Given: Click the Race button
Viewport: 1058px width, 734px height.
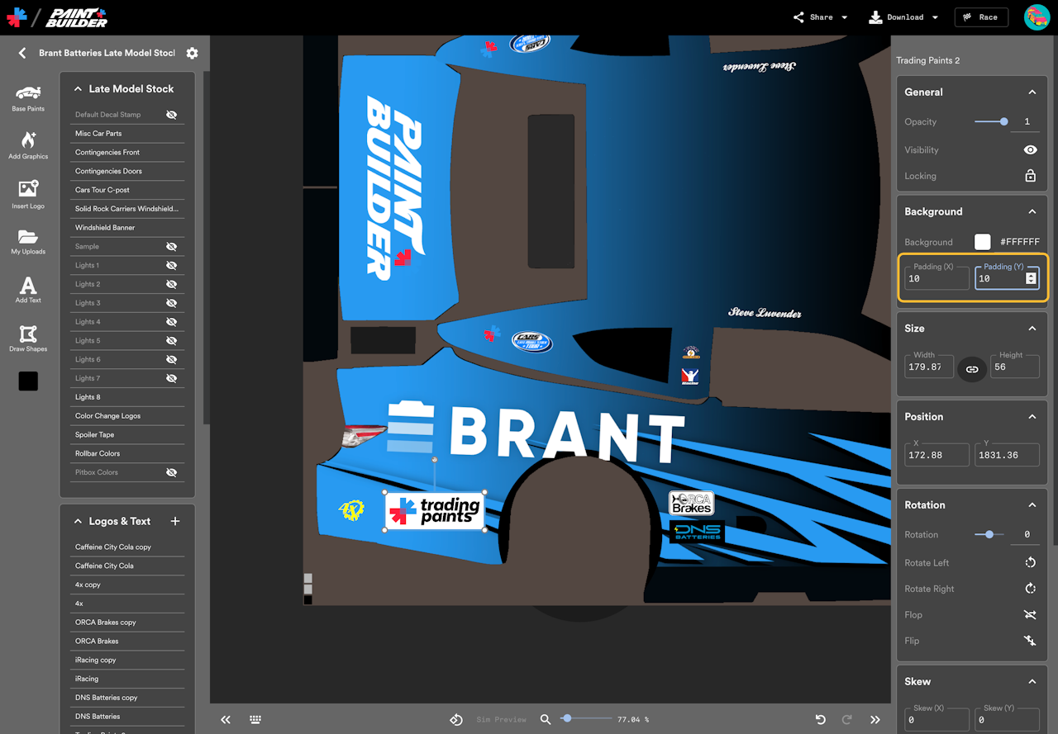Looking at the screenshot, I should [x=980, y=17].
